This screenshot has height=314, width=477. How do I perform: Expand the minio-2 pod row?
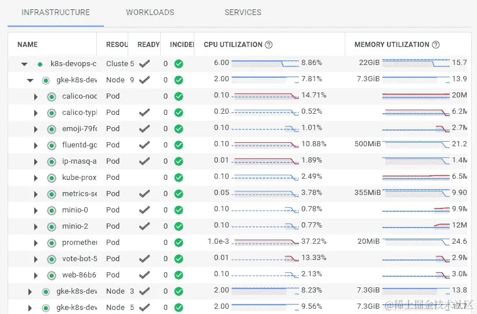tap(35, 227)
